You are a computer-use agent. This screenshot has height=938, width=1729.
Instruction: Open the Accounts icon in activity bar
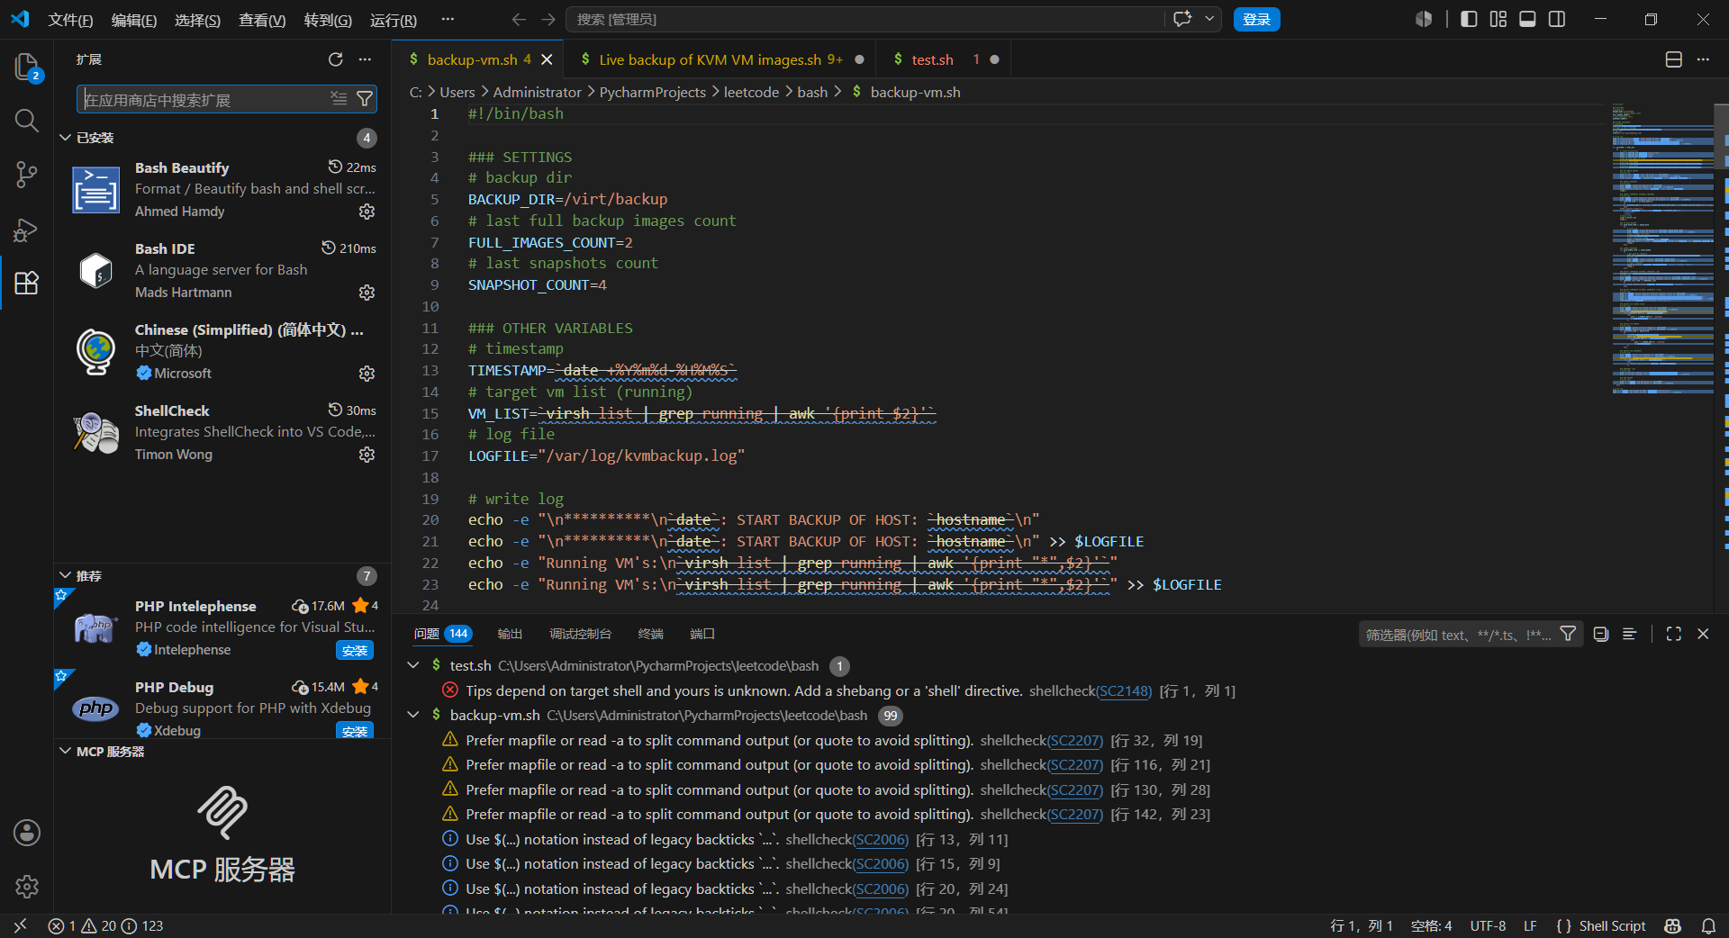27,833
